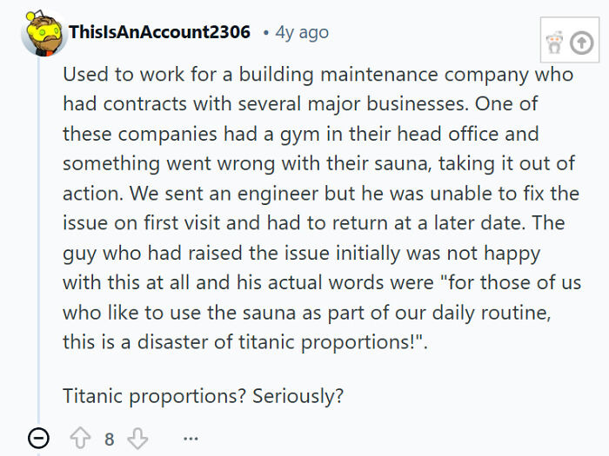Click the circled up-arrow icon

coord(581,42)
